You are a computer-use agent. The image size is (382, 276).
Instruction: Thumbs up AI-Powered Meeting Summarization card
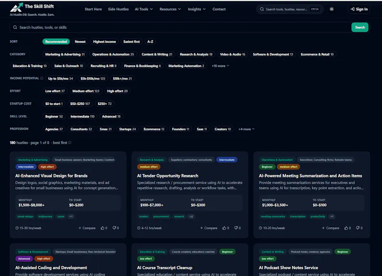(x=346, y=228)
